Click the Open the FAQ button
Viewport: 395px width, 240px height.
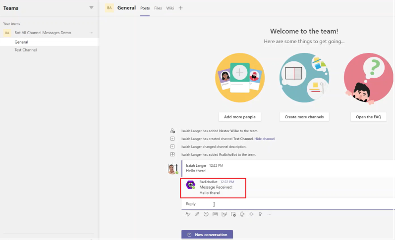(x=368, y=117)
